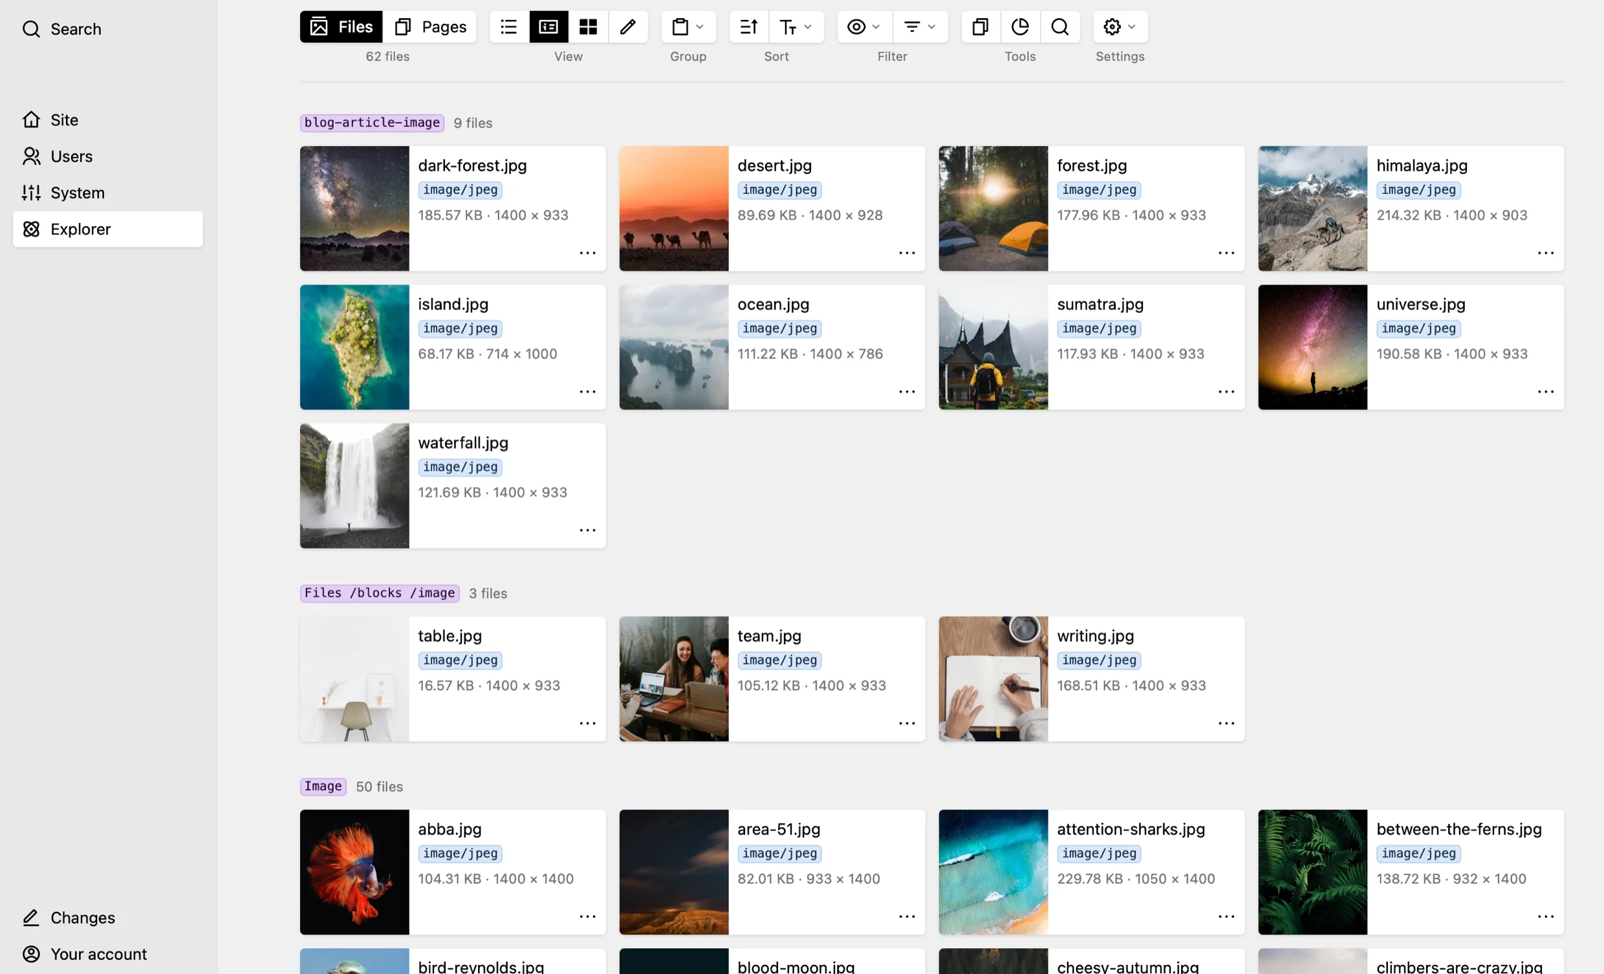This screenshot has height=974, width=1604.
Task: Click the between-the-ferns.jpg file name
Action: tap(1459, 829)
